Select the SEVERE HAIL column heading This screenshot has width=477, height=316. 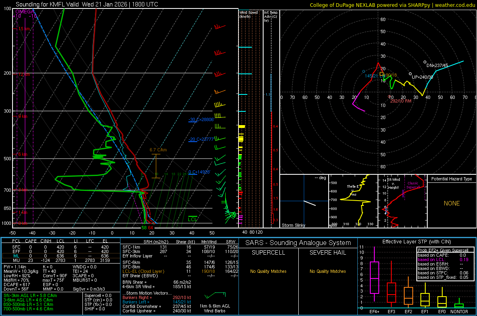(x=327, y=253)
